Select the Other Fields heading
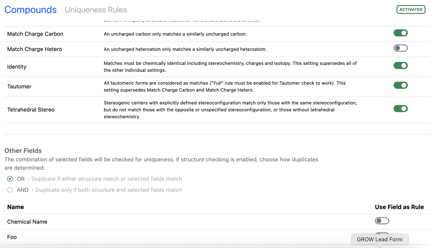This screenshot has width=435, height=248. pyautogui.click(x=23, y=151)
